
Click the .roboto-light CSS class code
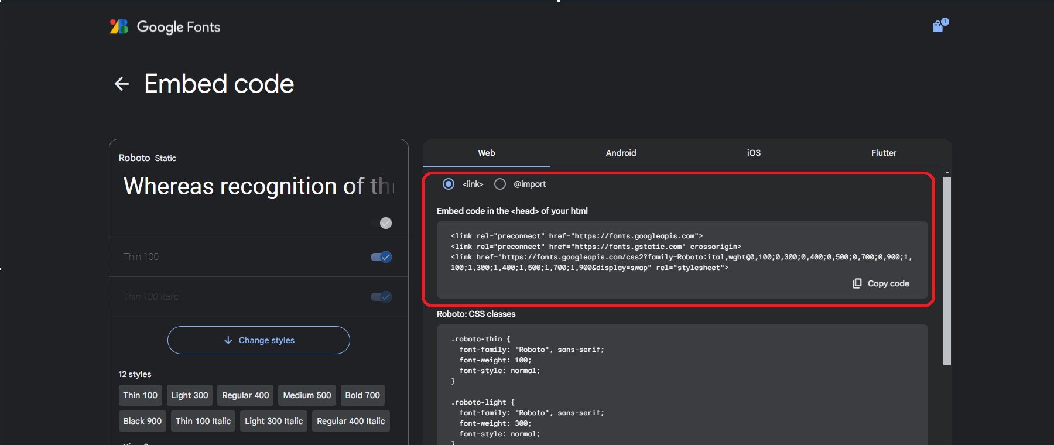click(527, 422)
